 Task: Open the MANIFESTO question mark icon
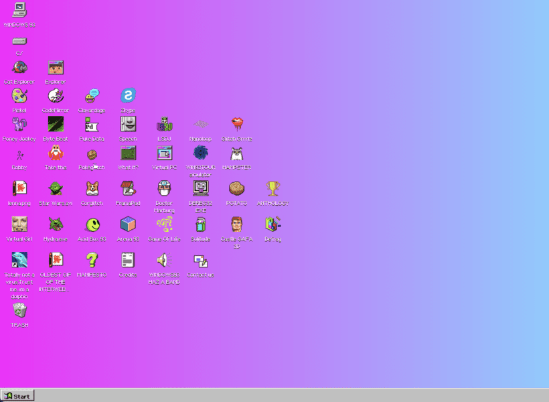tap(92, 260)
